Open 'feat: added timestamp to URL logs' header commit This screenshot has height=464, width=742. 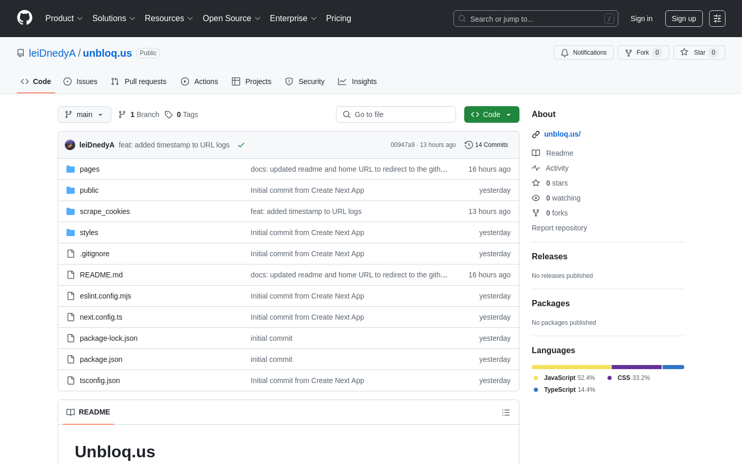click(174, 145)
